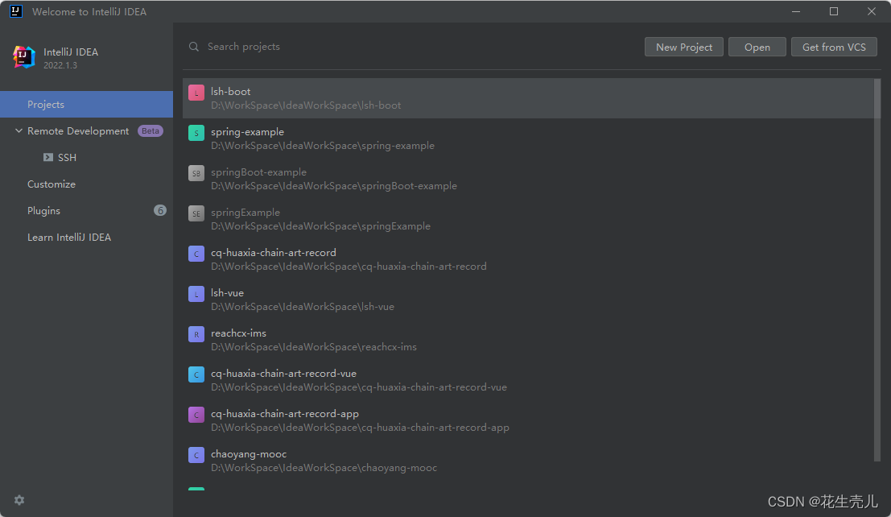Click the title bar IntelliJ icon

[x=16, y=11]
